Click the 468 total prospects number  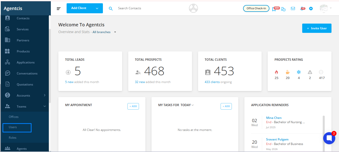click(x=154, y=71)
